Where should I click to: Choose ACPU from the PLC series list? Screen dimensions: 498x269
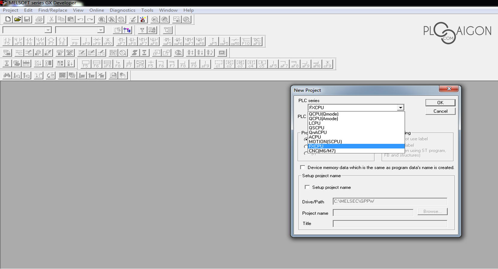click(x=356, y=137)
